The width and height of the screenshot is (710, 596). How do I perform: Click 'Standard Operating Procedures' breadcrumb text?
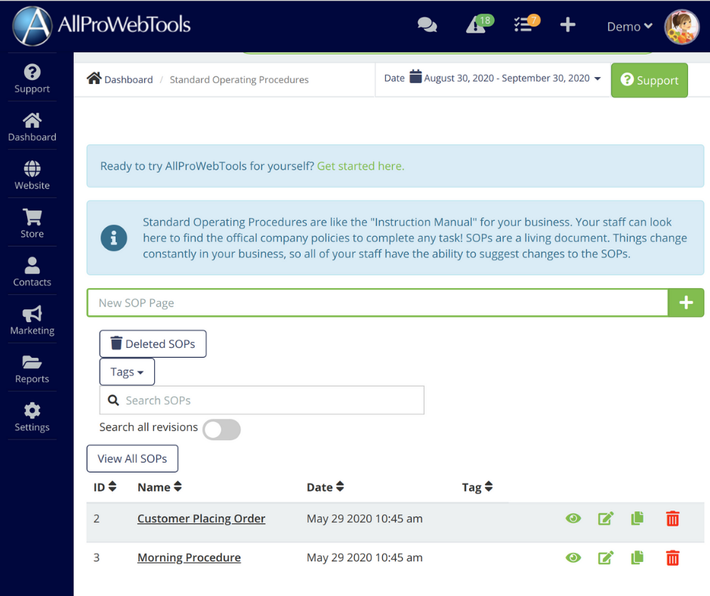click(x=239, y=80)
